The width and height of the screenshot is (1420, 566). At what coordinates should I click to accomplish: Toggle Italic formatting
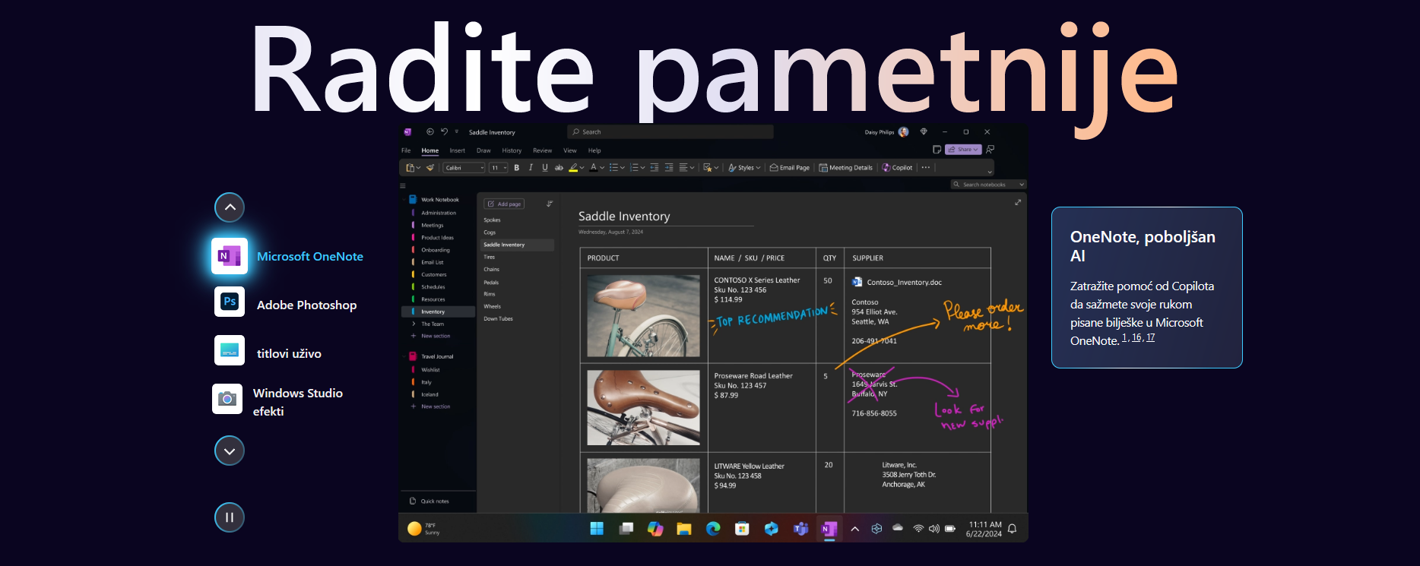(x=531, y=168)
